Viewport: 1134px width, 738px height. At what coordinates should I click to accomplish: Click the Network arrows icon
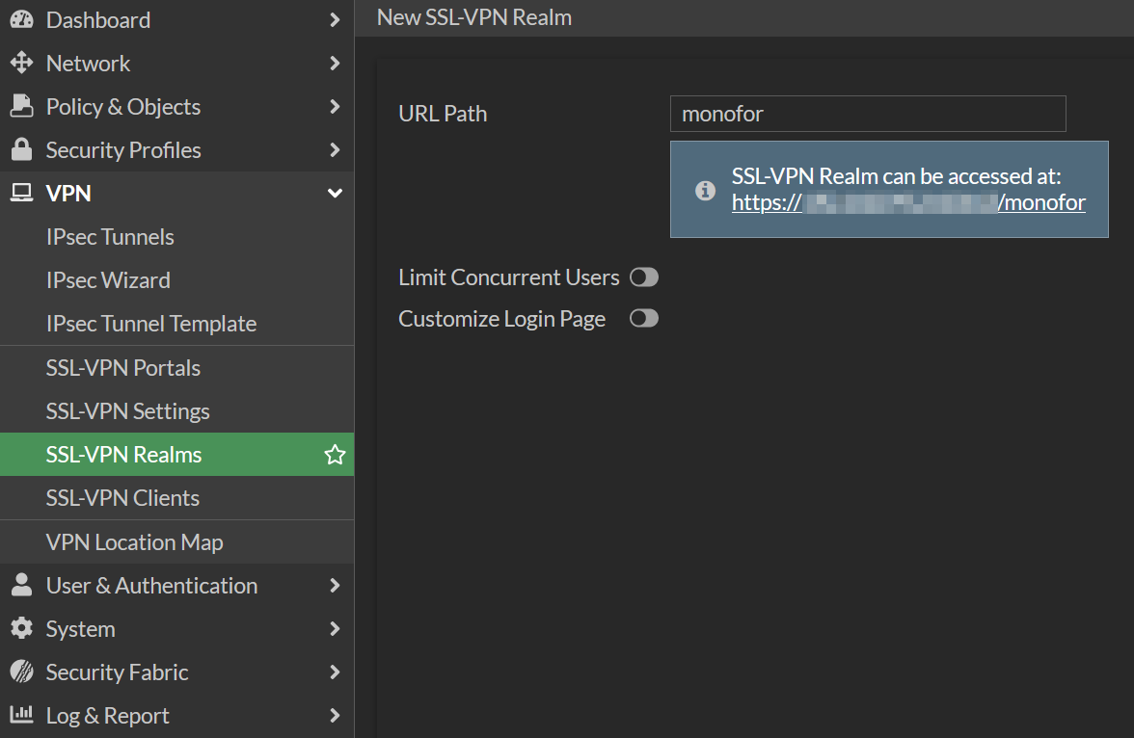coord(21,64)
